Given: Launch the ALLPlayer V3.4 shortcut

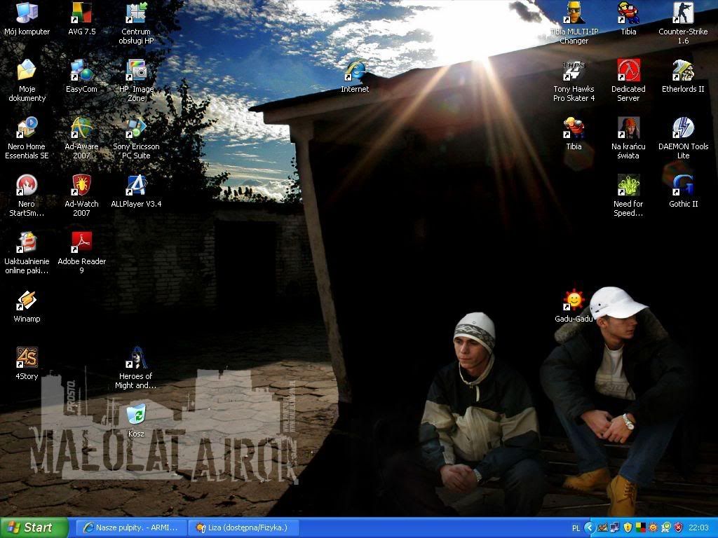Looking at the screenshot, I should pos(136,186).
